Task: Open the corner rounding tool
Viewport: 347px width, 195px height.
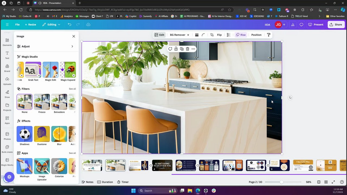Action: click(203, 35)
